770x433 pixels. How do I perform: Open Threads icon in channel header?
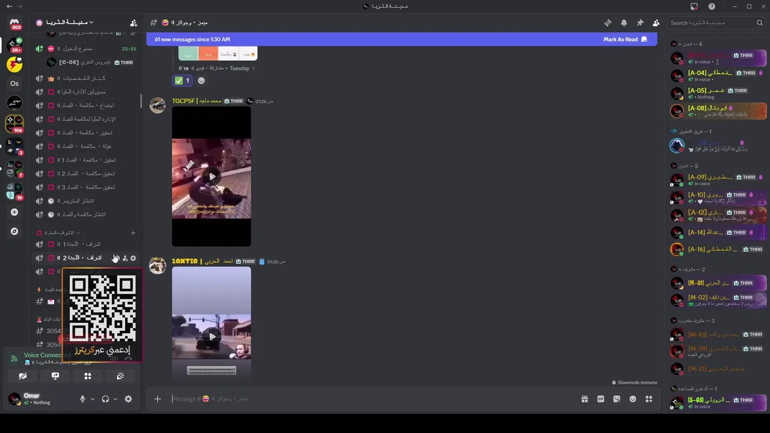click(608, 23)
